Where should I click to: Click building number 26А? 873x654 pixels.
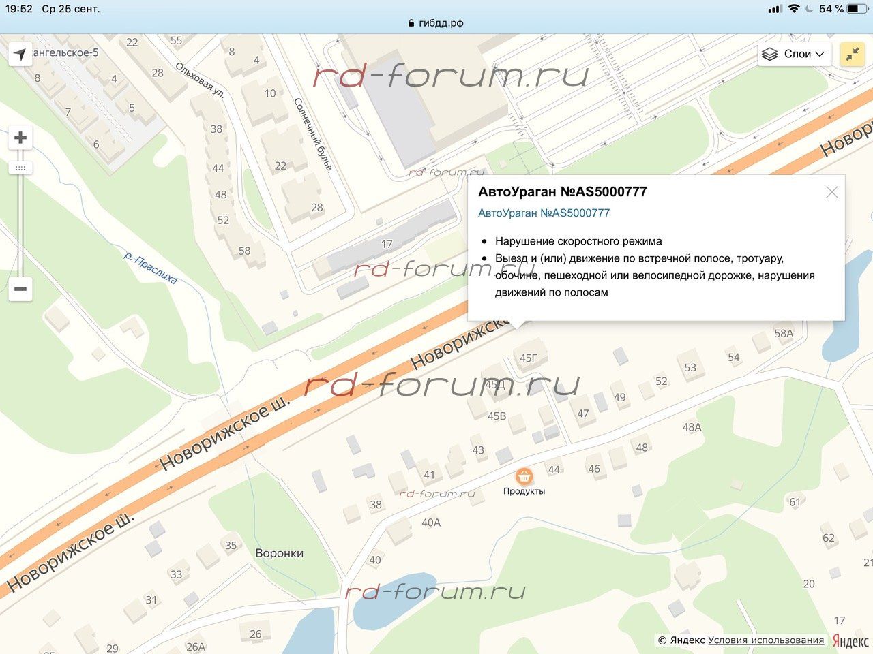(x=196, y=647)
